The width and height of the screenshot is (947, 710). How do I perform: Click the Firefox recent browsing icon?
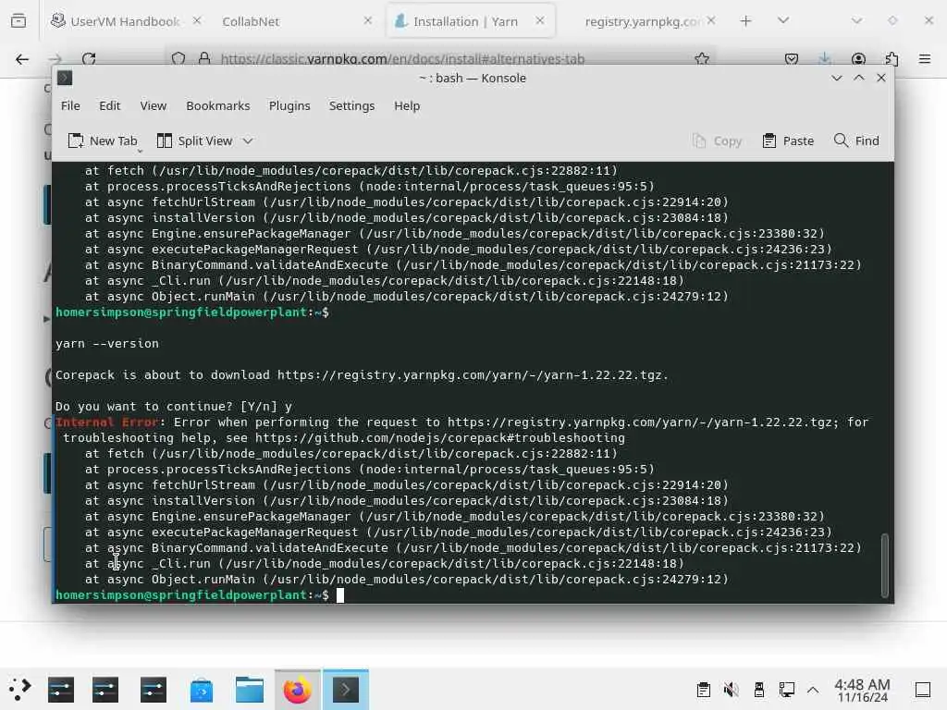[18, 21]
